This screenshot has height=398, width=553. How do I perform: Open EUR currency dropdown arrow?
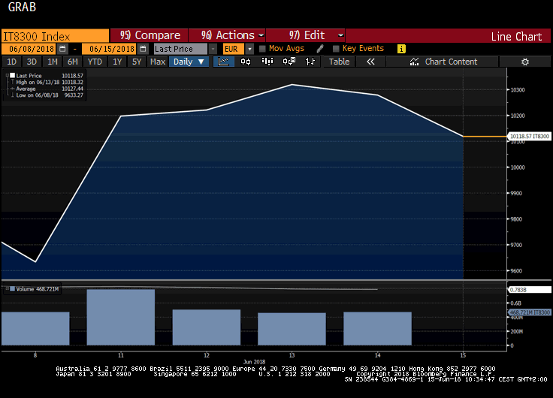tap(249, 49)
